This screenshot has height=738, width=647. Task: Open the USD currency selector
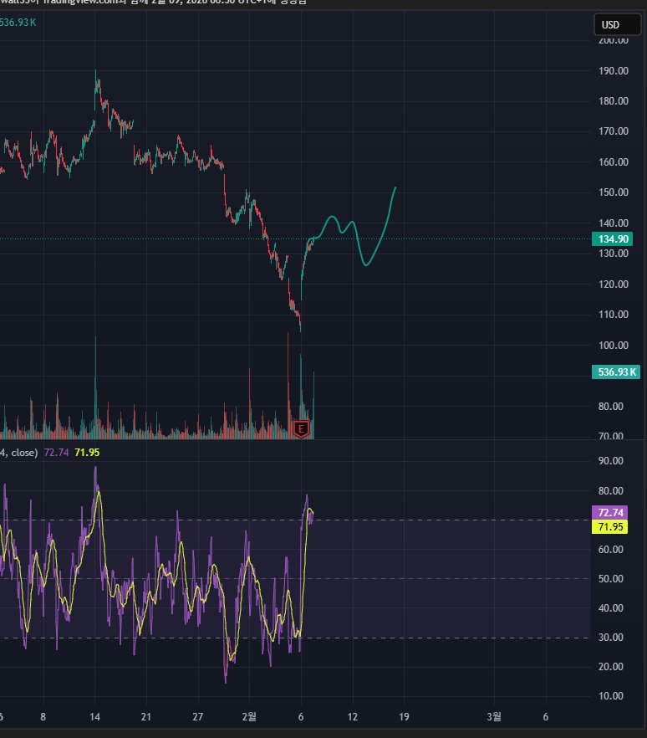point(617,24)
